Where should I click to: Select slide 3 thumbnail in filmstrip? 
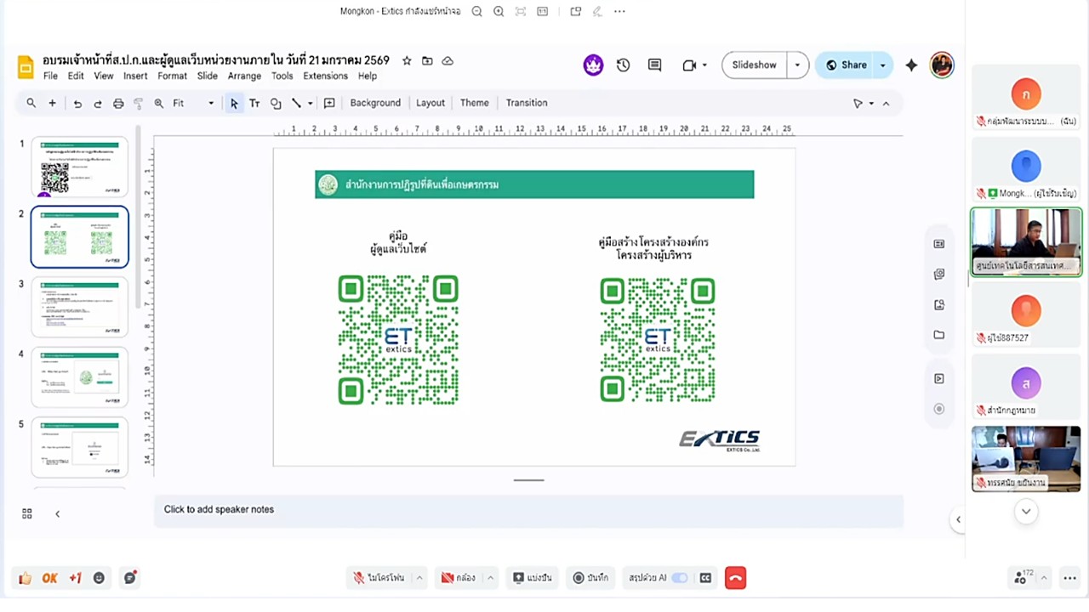(80, 307)
